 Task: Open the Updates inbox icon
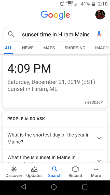(34, 169)
